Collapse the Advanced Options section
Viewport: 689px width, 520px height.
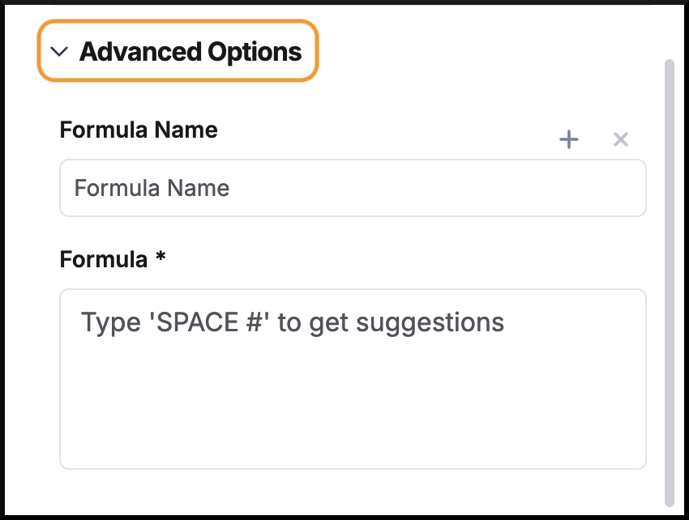click(178, 51)
